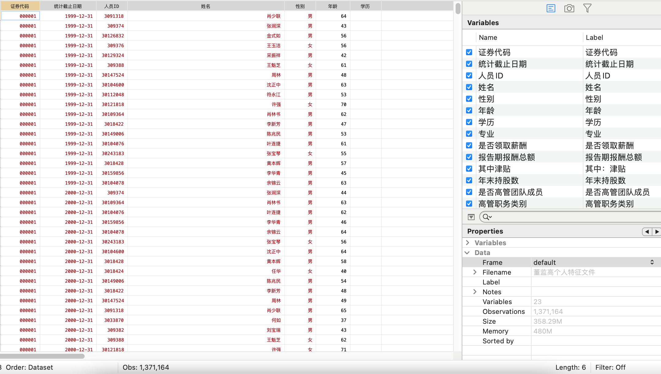661x374 pixels.
Task: Click the Properties sheet icon in toolbar
Action: click(551, 8)
